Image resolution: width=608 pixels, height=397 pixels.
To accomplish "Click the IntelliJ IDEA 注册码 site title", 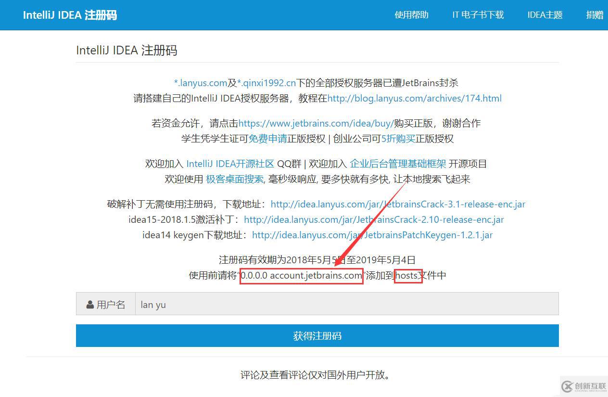I will coord(70,15).
